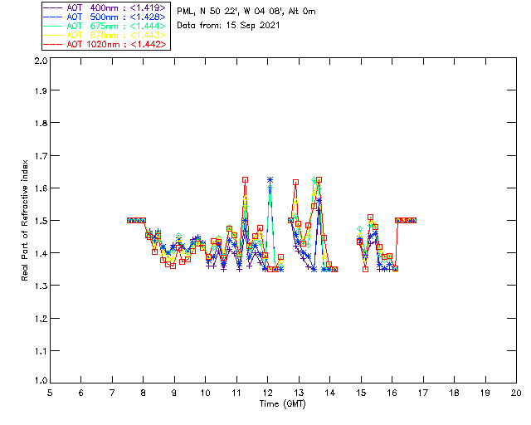531x425 pixels.
Task: Click the AOT 870nm legend entry
Action: 105,35
